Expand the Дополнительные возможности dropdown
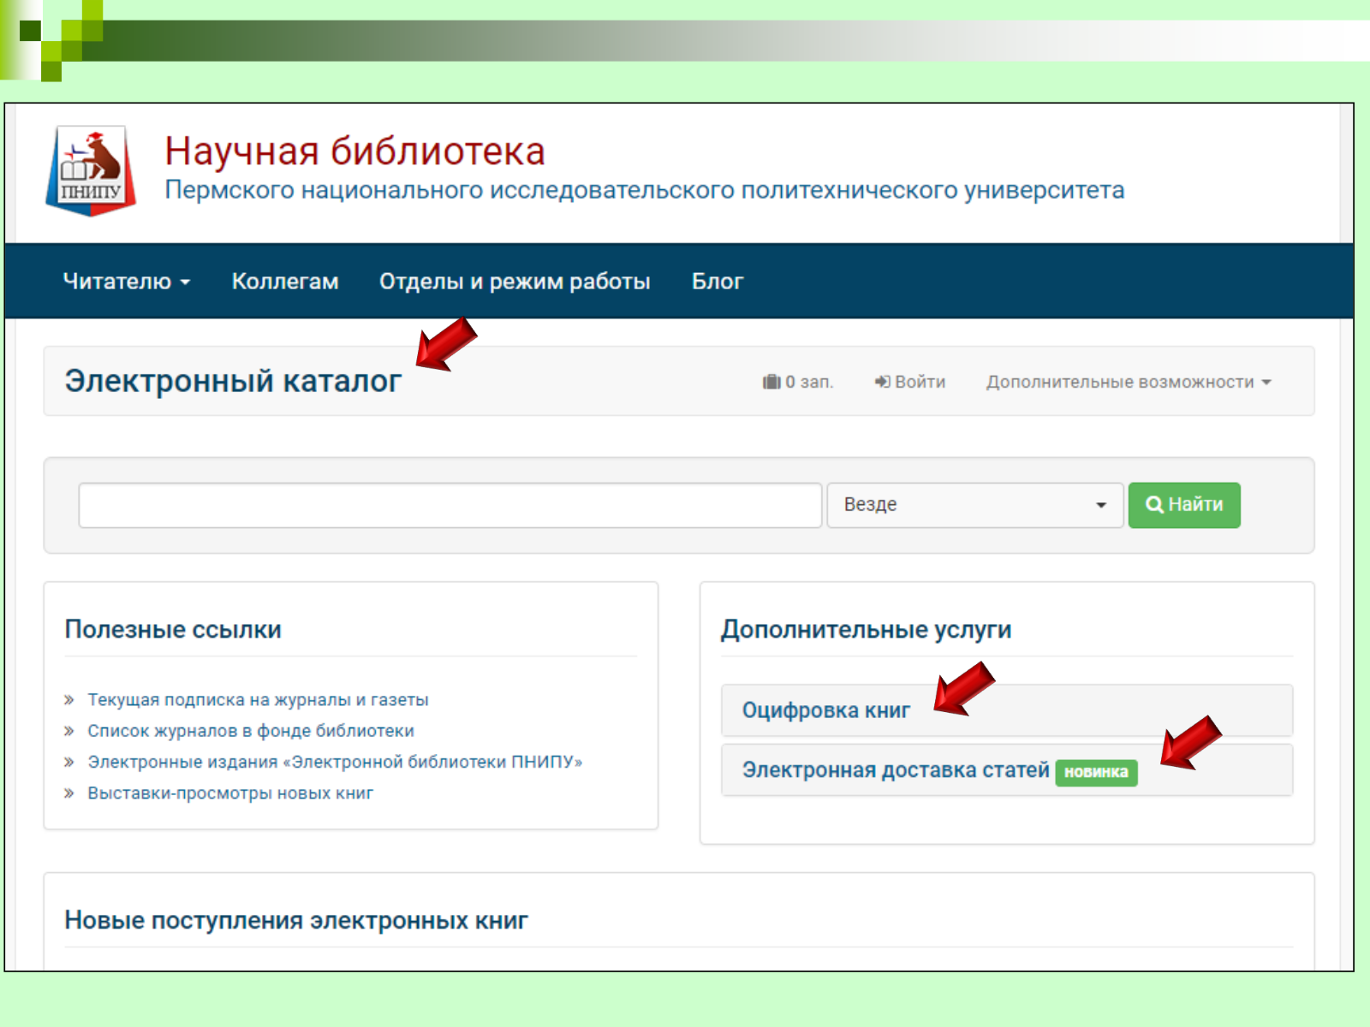Screen dimensions: 1370x1027 click(1129, 382)
